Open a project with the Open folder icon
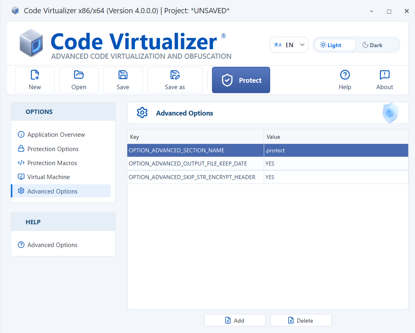The height and width of the screenshot is (333, 415). pyautogui.click(x=79, y=75)
